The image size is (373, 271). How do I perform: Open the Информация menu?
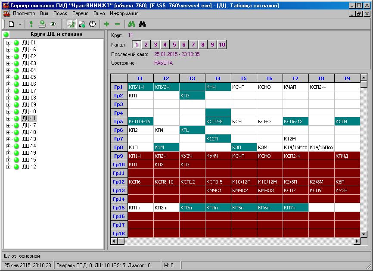[x=124, y=13]
